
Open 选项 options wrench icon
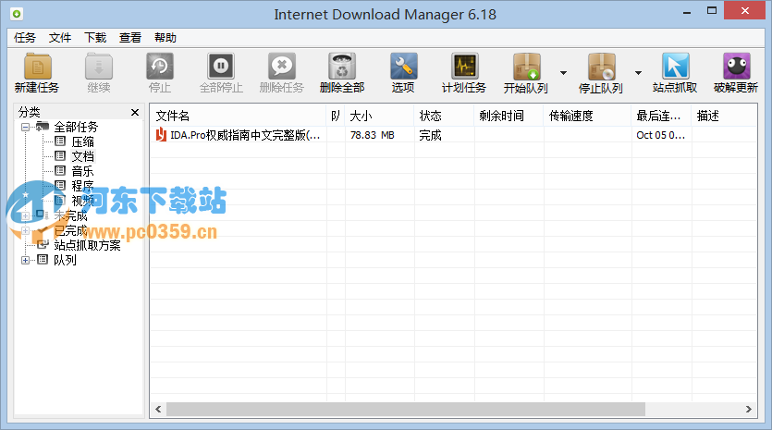403,67
